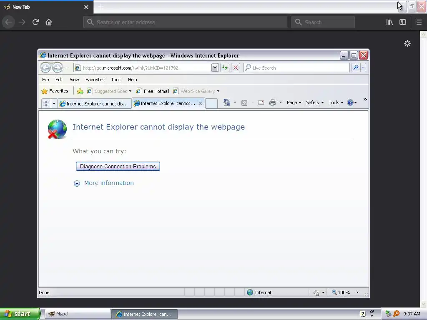The height and width of the screenshot is (320, 427).
Task: Open search provider dropdown arrow
Action: click(363, 67)
